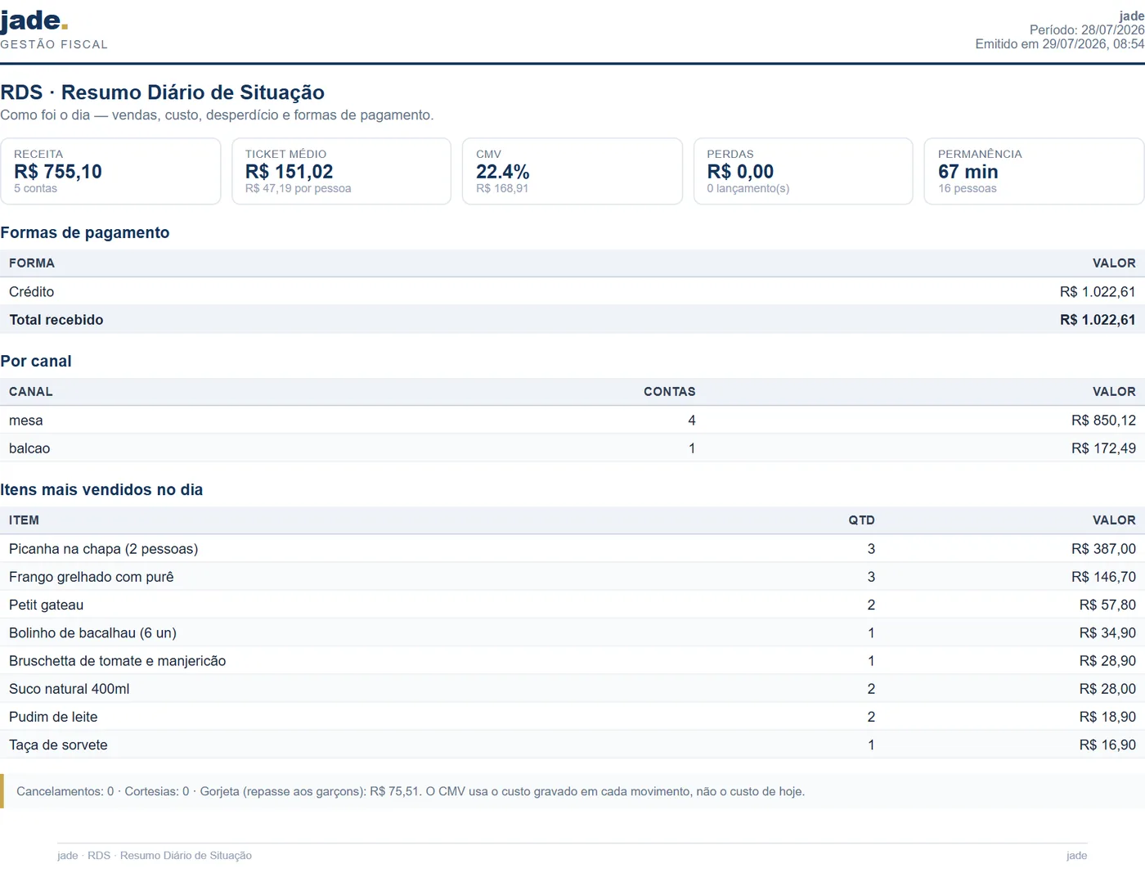Click the 'Total recebido' row label
Viewport: 1145px width, 891px height.
click(x=56, y=320)
